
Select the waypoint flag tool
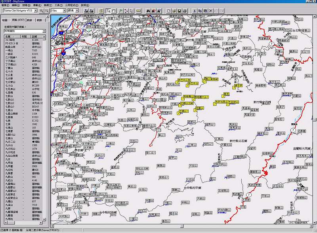pyautogui.click(x=121, y=11)
